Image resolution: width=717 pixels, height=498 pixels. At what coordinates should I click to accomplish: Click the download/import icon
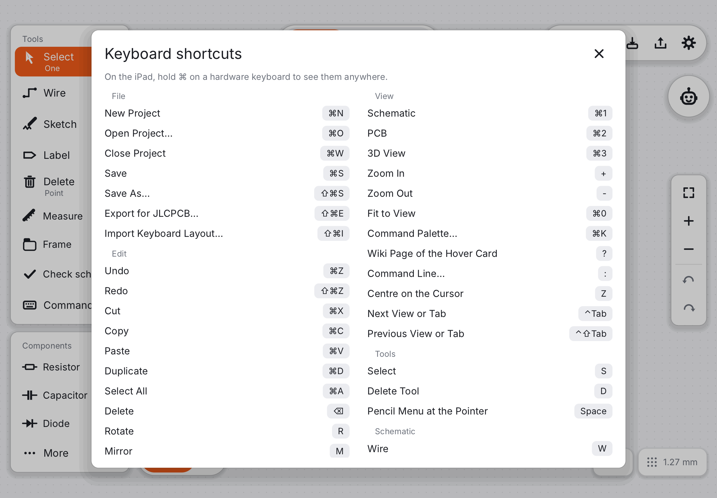point(633,43)
